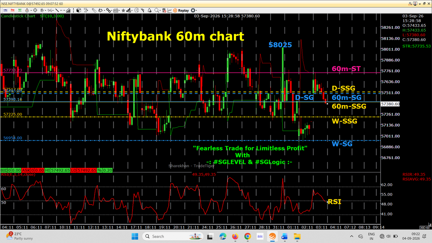Click the volume bars icon

pos(68,10)
